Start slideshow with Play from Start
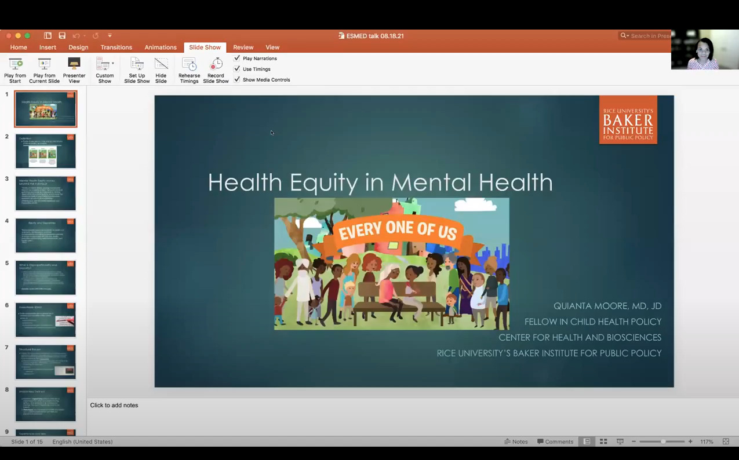739x460 pixels. (x=15, y=70)
